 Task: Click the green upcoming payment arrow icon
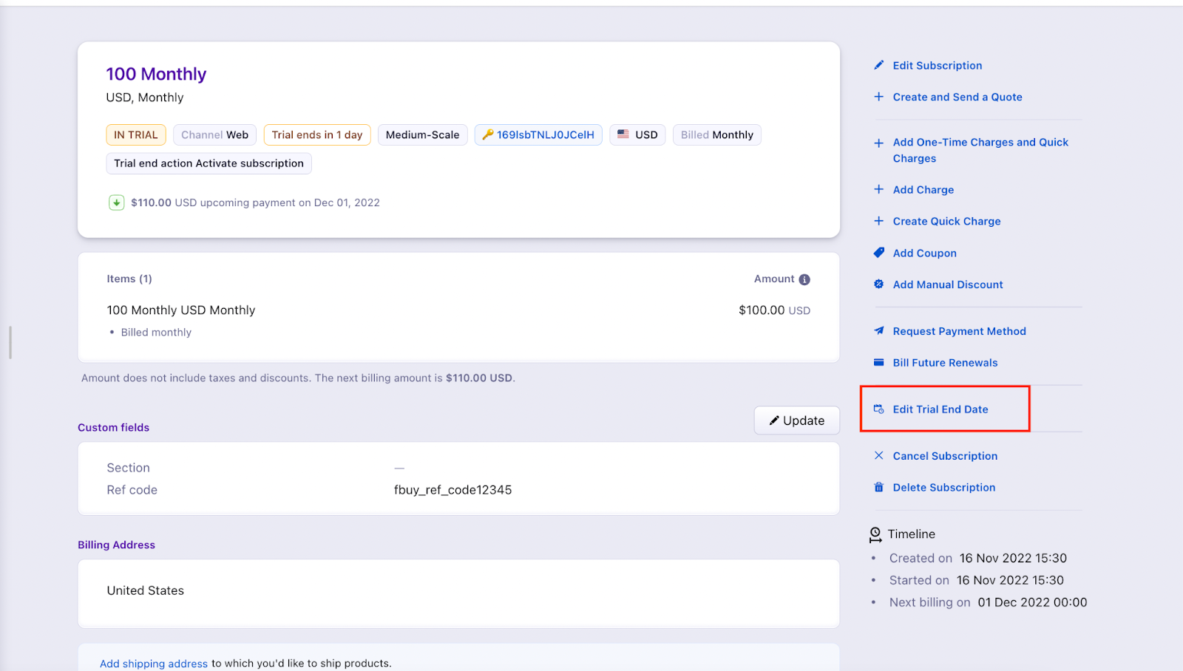(116, 202)
